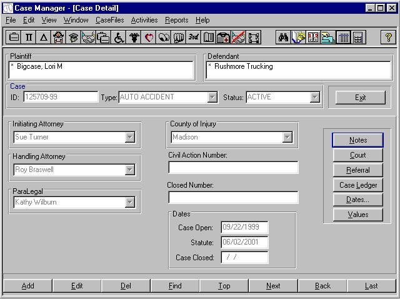
Task: Click the wheelchair disability icon
Action: click(x=119, y=38)
